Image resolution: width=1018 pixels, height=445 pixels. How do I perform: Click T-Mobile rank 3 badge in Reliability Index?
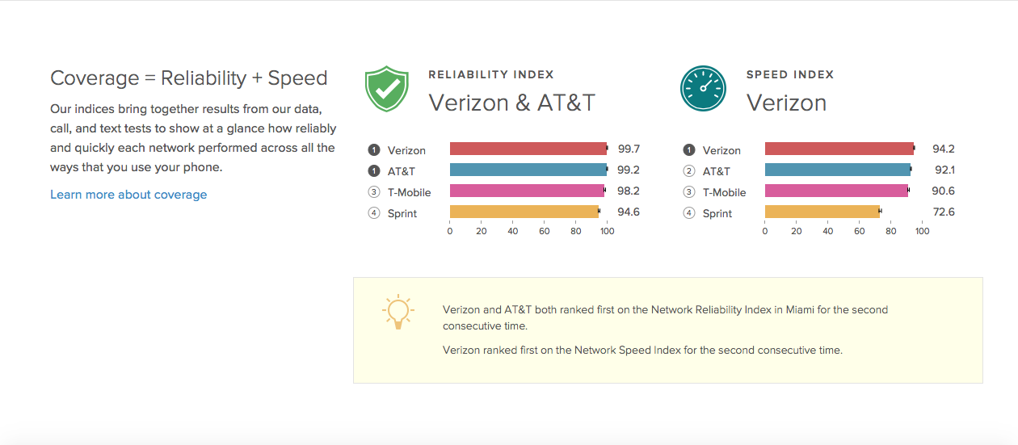click(373, 192)
